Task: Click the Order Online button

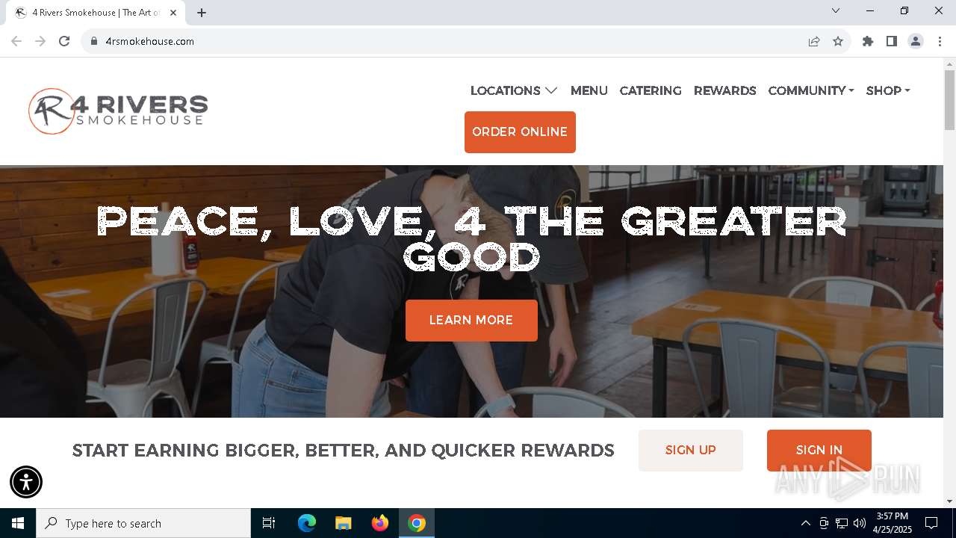Action: pyautogui.click(x=520, y=132)
